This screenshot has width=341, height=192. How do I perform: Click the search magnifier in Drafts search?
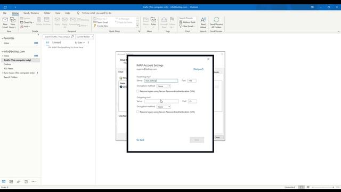[x=72, y=37]
